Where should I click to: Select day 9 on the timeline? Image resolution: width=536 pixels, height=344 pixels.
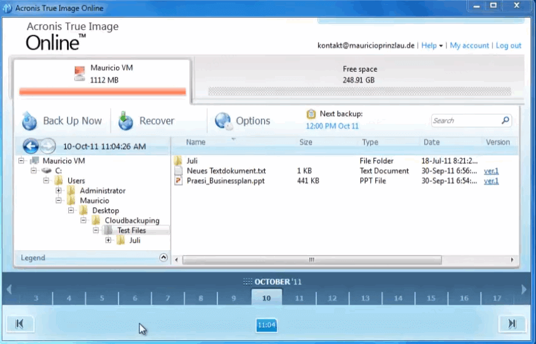tap(233, 298)
